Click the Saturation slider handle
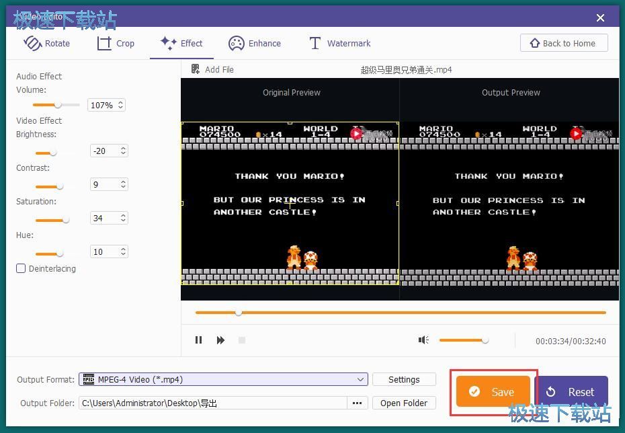The height and width of the screenshot is (433, 625). (x=66, y=220)
